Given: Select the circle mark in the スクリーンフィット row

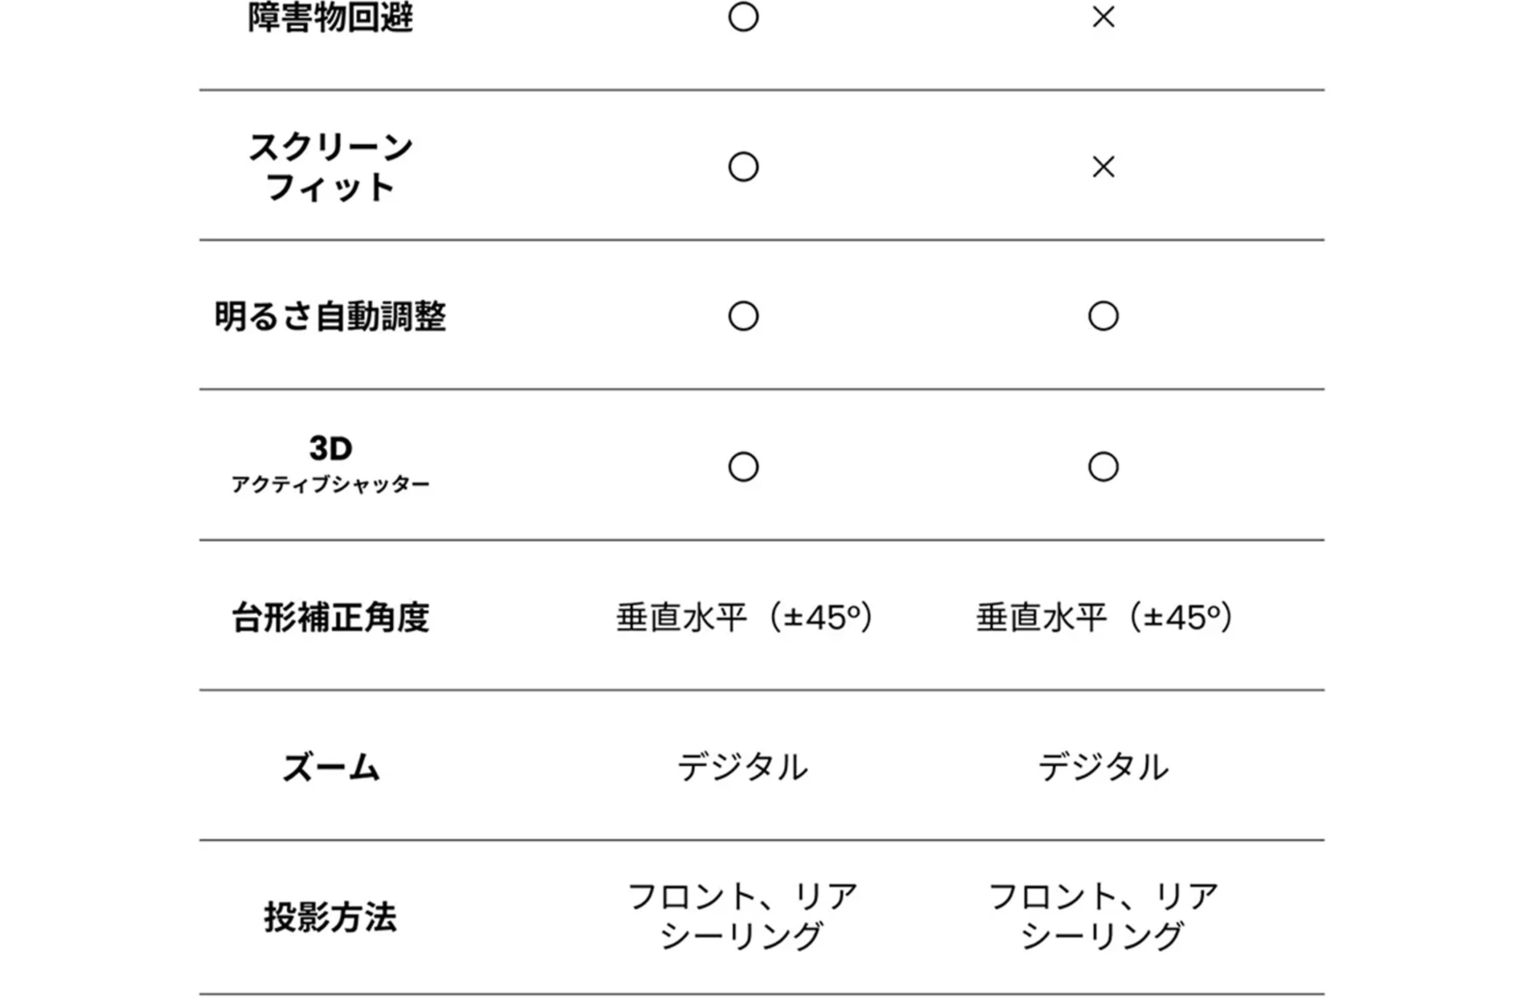Looking at the screenshot, I should [x=743, y=167].
